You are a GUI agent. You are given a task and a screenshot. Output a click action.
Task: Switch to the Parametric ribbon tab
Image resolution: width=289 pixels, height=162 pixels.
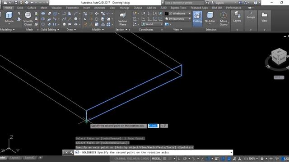tap(72, 8)
